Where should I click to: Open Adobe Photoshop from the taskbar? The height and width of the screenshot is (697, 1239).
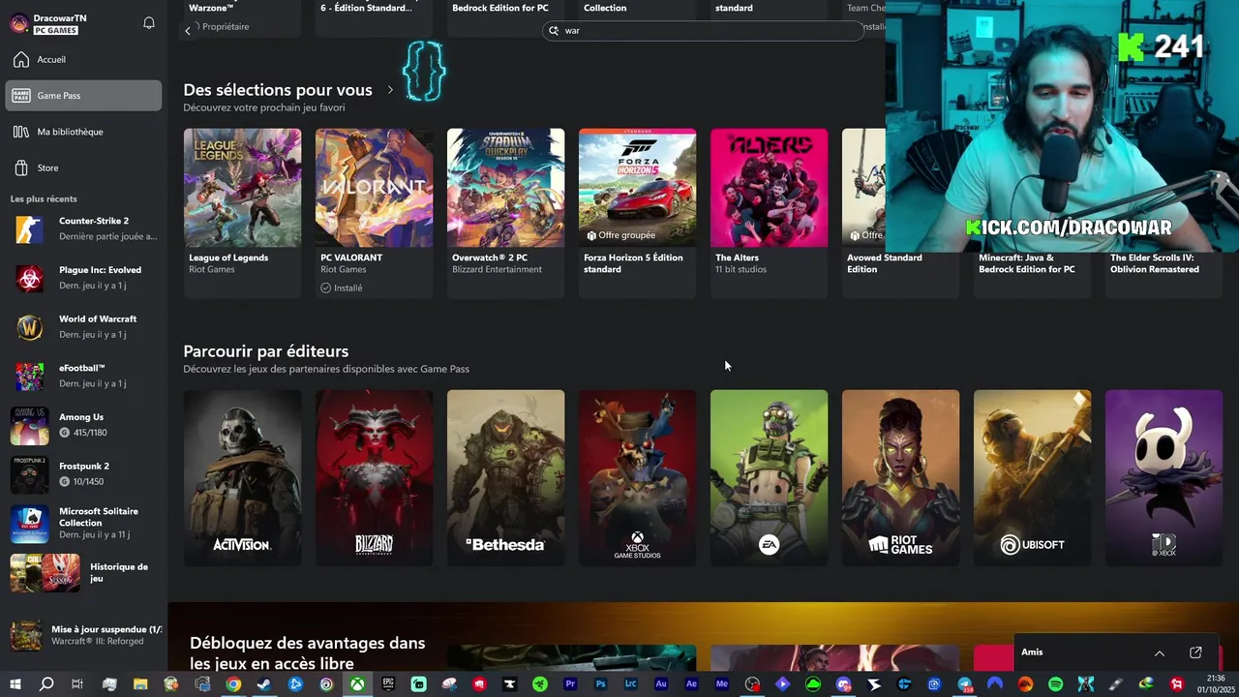pos(601,684)
